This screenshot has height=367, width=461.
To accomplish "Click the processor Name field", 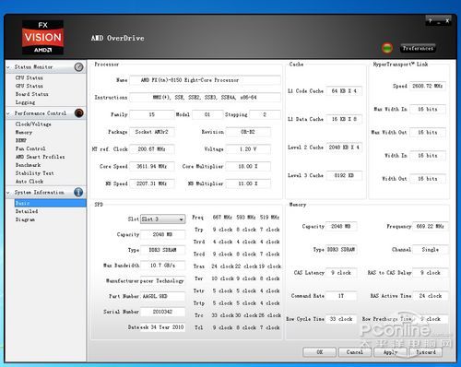I will pos(205,80).
